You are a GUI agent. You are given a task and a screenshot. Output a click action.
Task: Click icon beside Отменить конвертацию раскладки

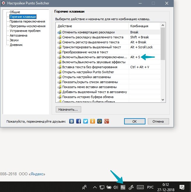(x=59, y=32)
